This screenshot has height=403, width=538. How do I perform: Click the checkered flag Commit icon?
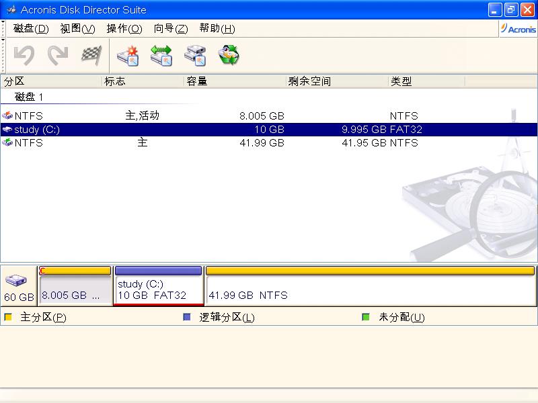click(x=91, y=55)
